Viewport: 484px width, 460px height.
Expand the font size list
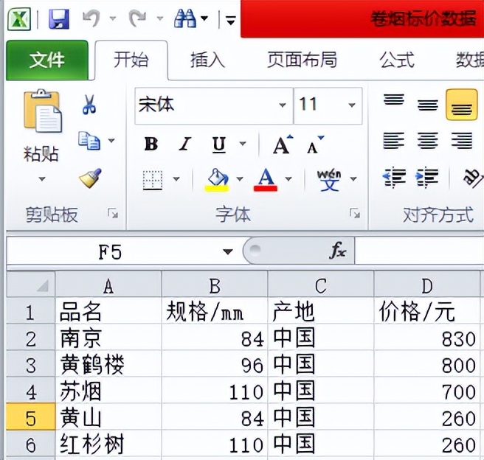pos(352,105)
